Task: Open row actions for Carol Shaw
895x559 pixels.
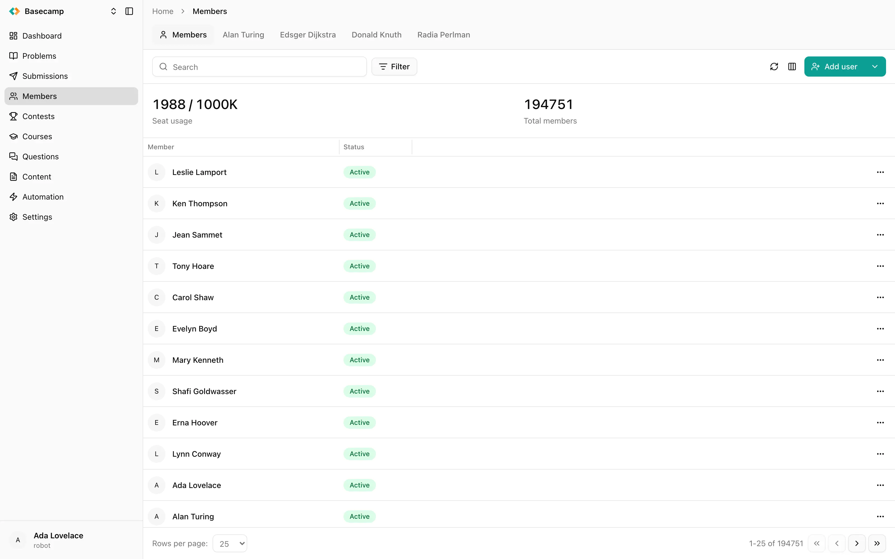Action: (880, 298)
